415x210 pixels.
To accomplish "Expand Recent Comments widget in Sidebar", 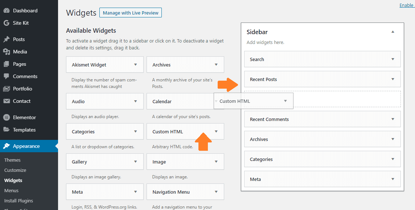I will click(x=393, y=119).
